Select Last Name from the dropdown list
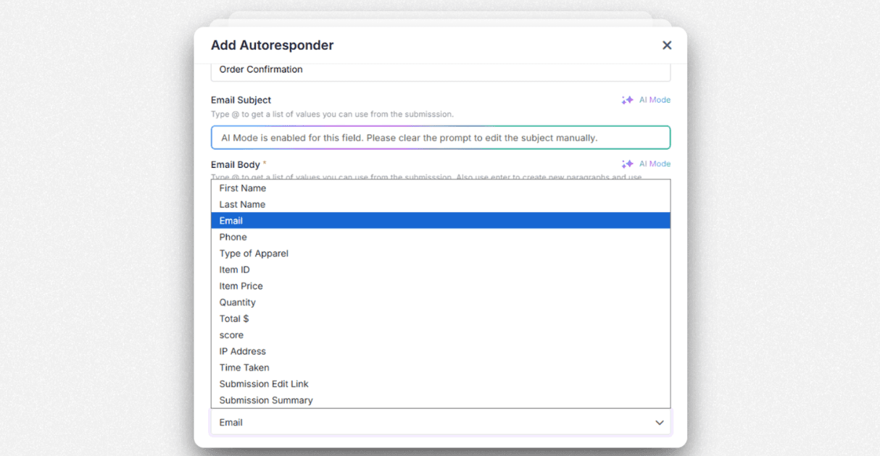880x456 pixels. click(x=441, y=204)
